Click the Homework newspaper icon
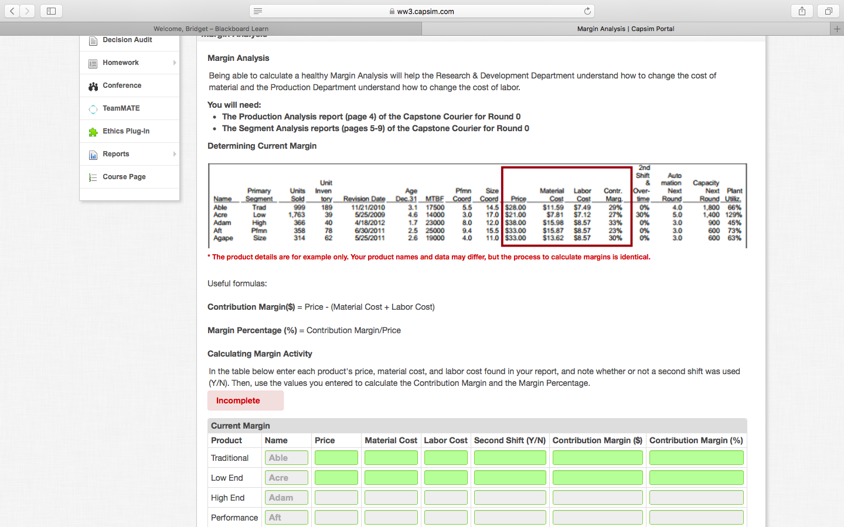The width and height of the screenshot is (844, 527). click(93, 63)
